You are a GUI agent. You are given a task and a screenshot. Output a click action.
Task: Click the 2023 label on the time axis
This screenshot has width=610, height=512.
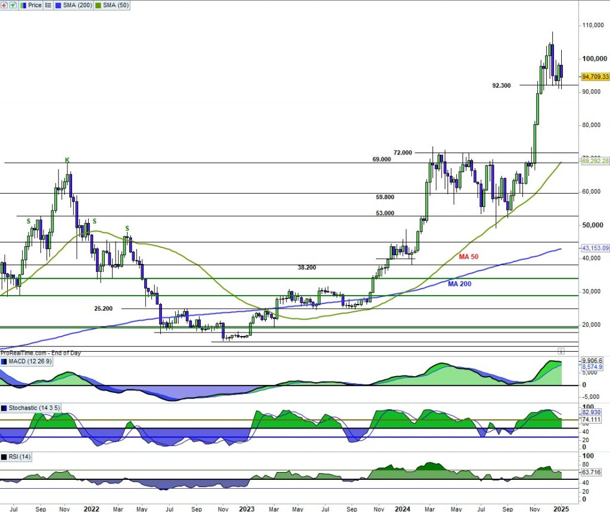pyautogui.click(x=246, y=509)
